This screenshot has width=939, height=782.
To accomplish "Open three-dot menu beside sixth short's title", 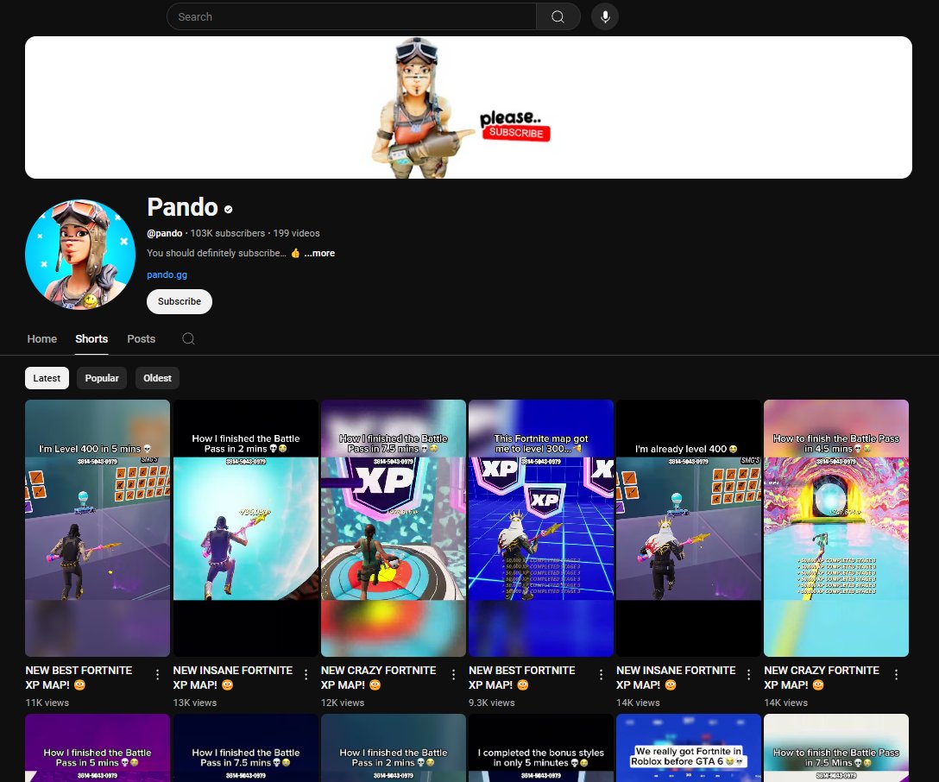I will [x=897, y=675].
